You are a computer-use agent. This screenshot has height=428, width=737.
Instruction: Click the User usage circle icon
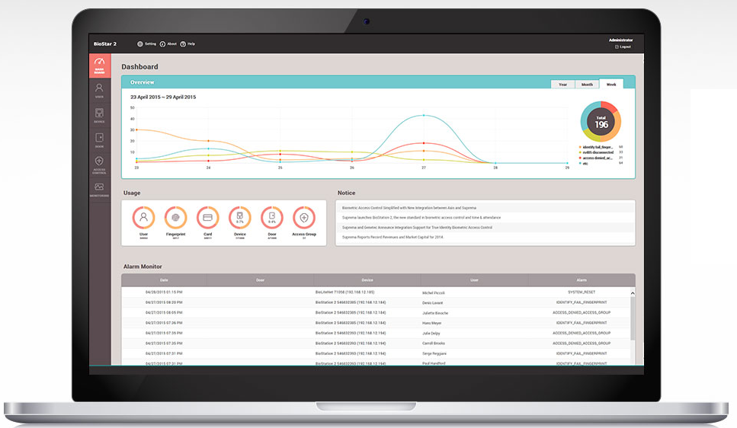pyautogui.click(x=143, y=217)
